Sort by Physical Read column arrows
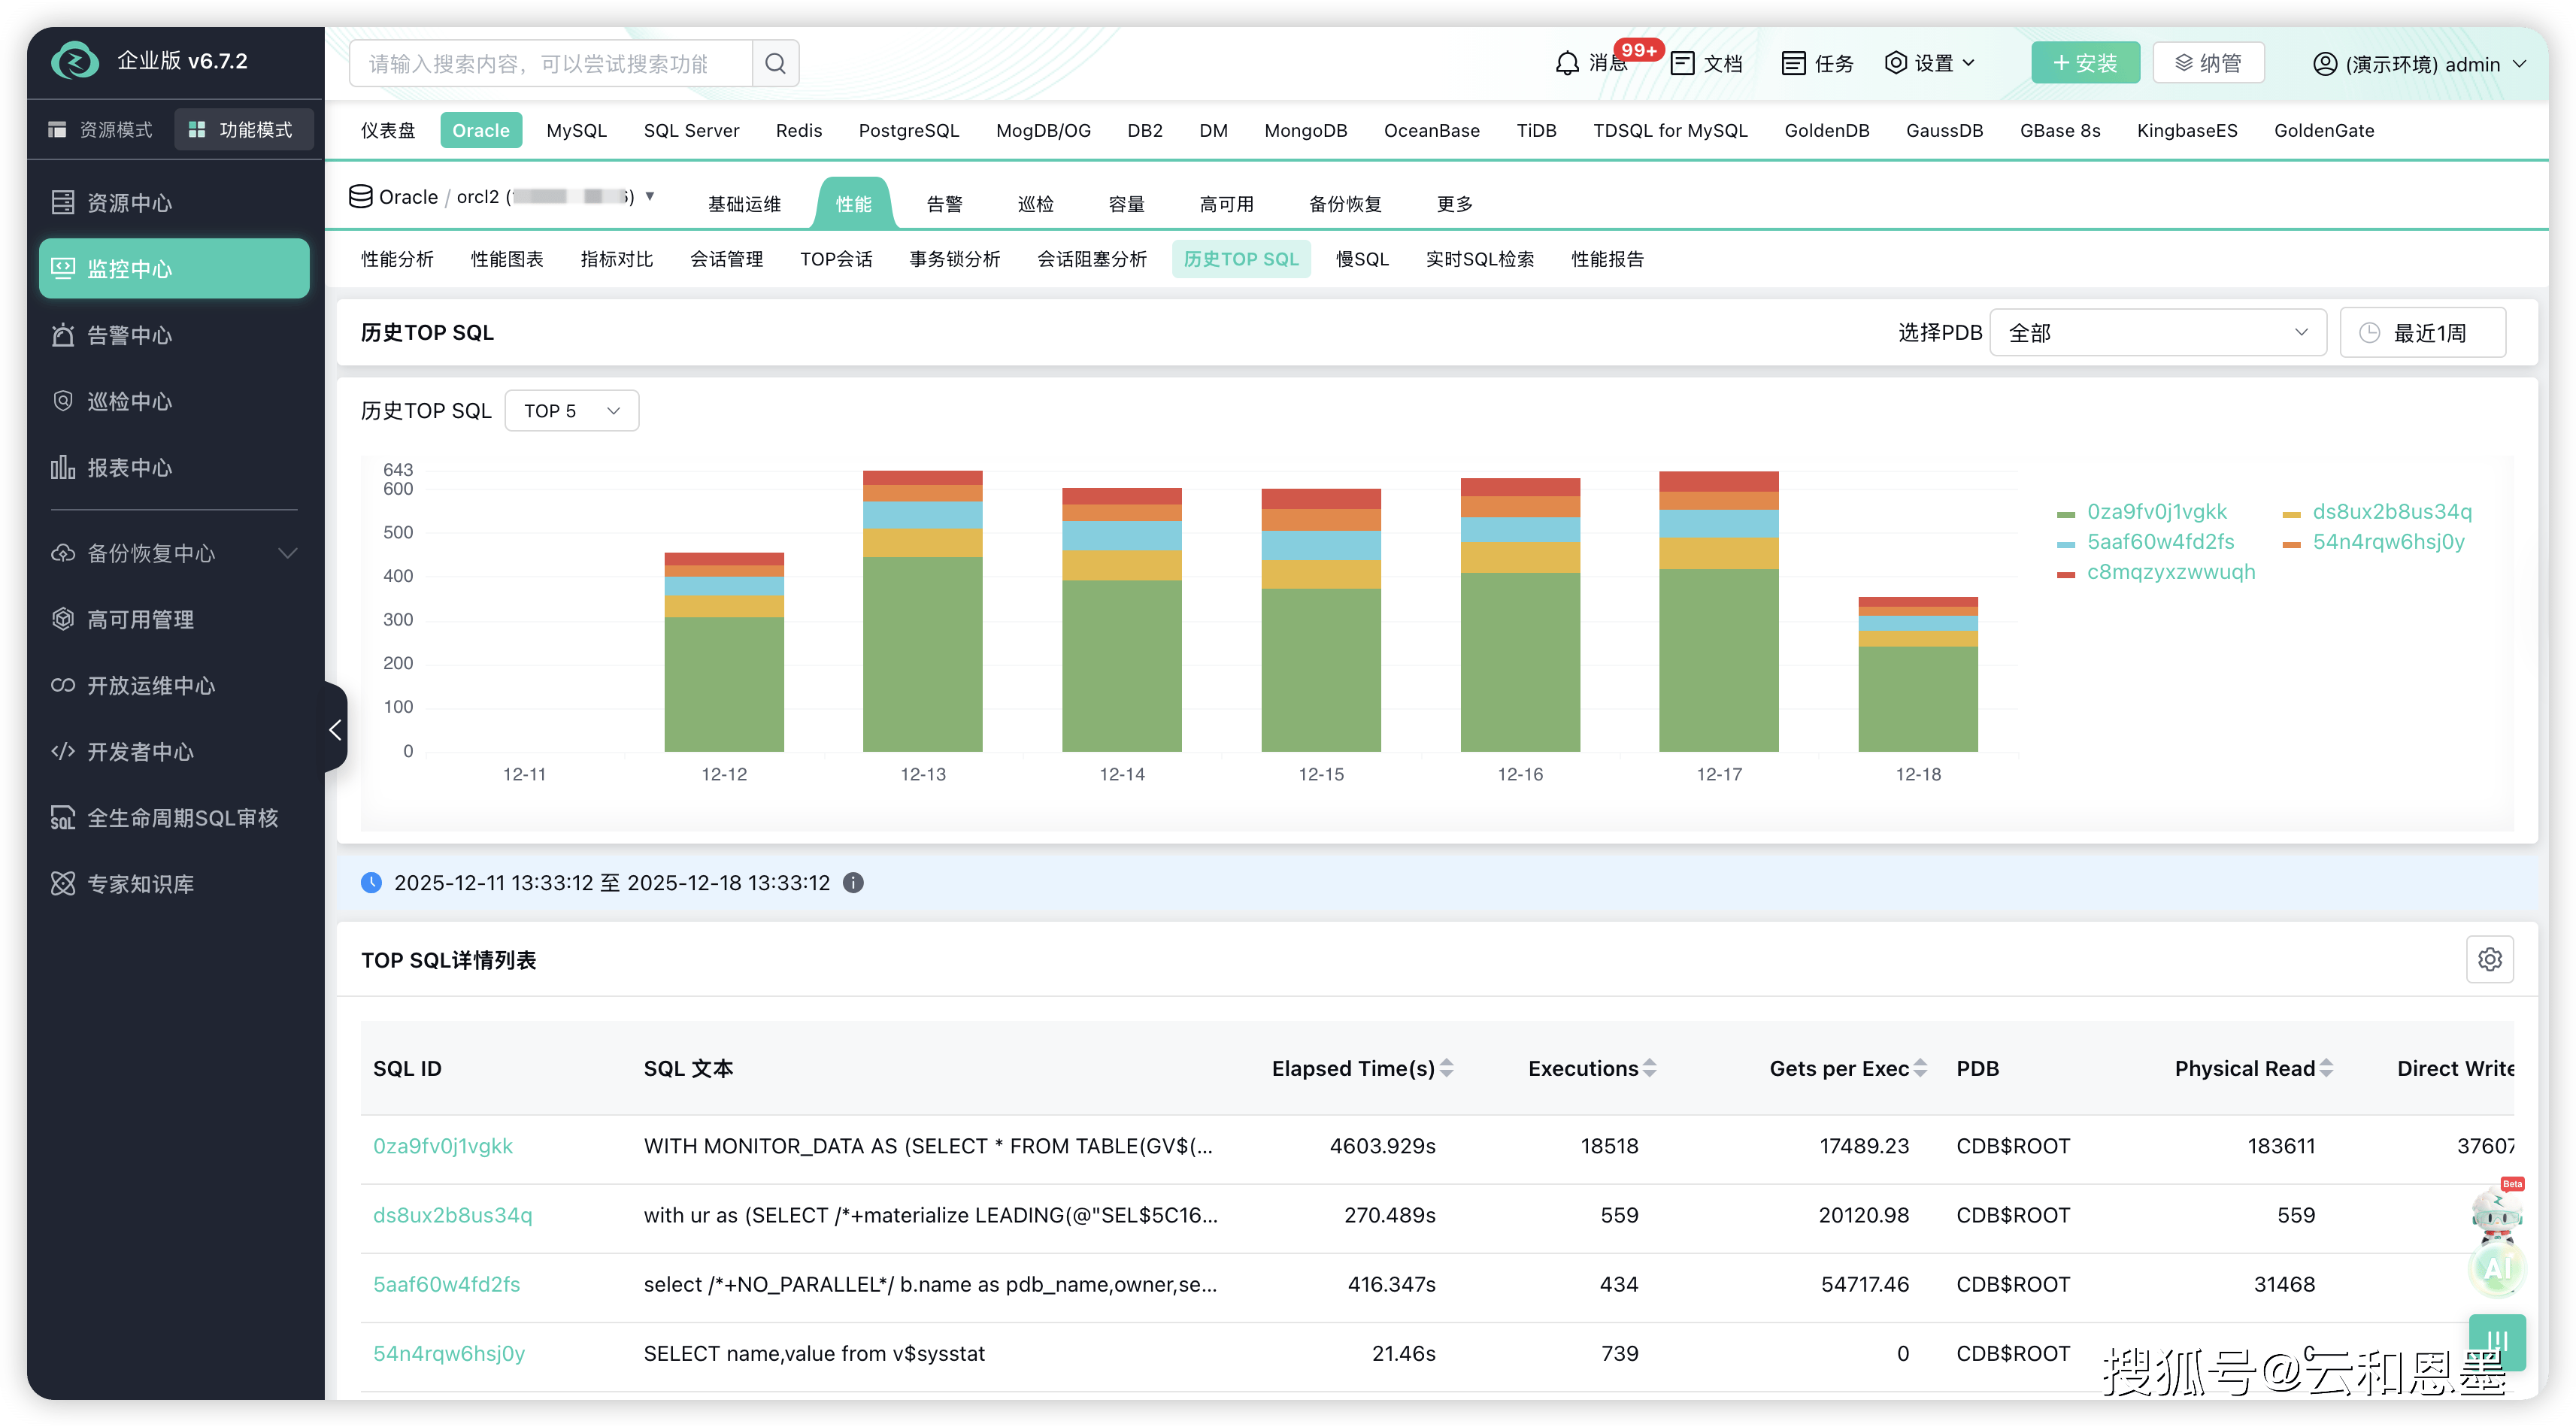The height and width of the screenshot is (1427, 2576). tap(2327, 1069)
